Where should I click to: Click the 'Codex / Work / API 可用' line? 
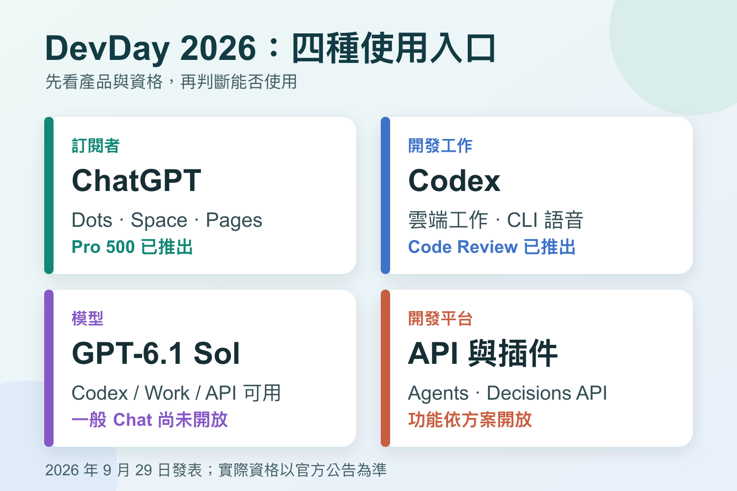(176, 393)
